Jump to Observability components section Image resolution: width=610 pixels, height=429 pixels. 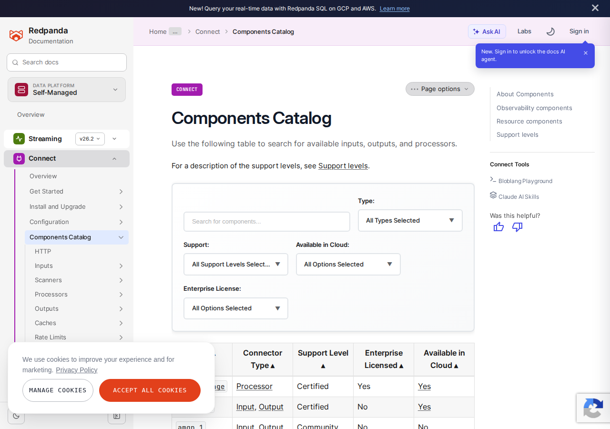pyautogui.click(x=534, y=108)
